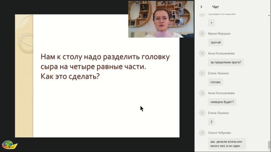Click the chat scrollbar up arrow
271x152 pixels.
(x=269, y=16)
